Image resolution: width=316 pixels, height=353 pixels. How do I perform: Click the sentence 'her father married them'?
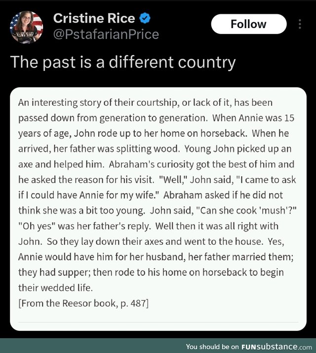[x=239, y=257]
